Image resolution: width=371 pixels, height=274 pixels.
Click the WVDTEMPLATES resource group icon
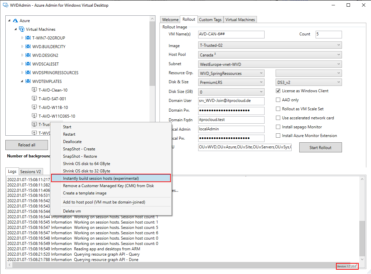point(28,81)
